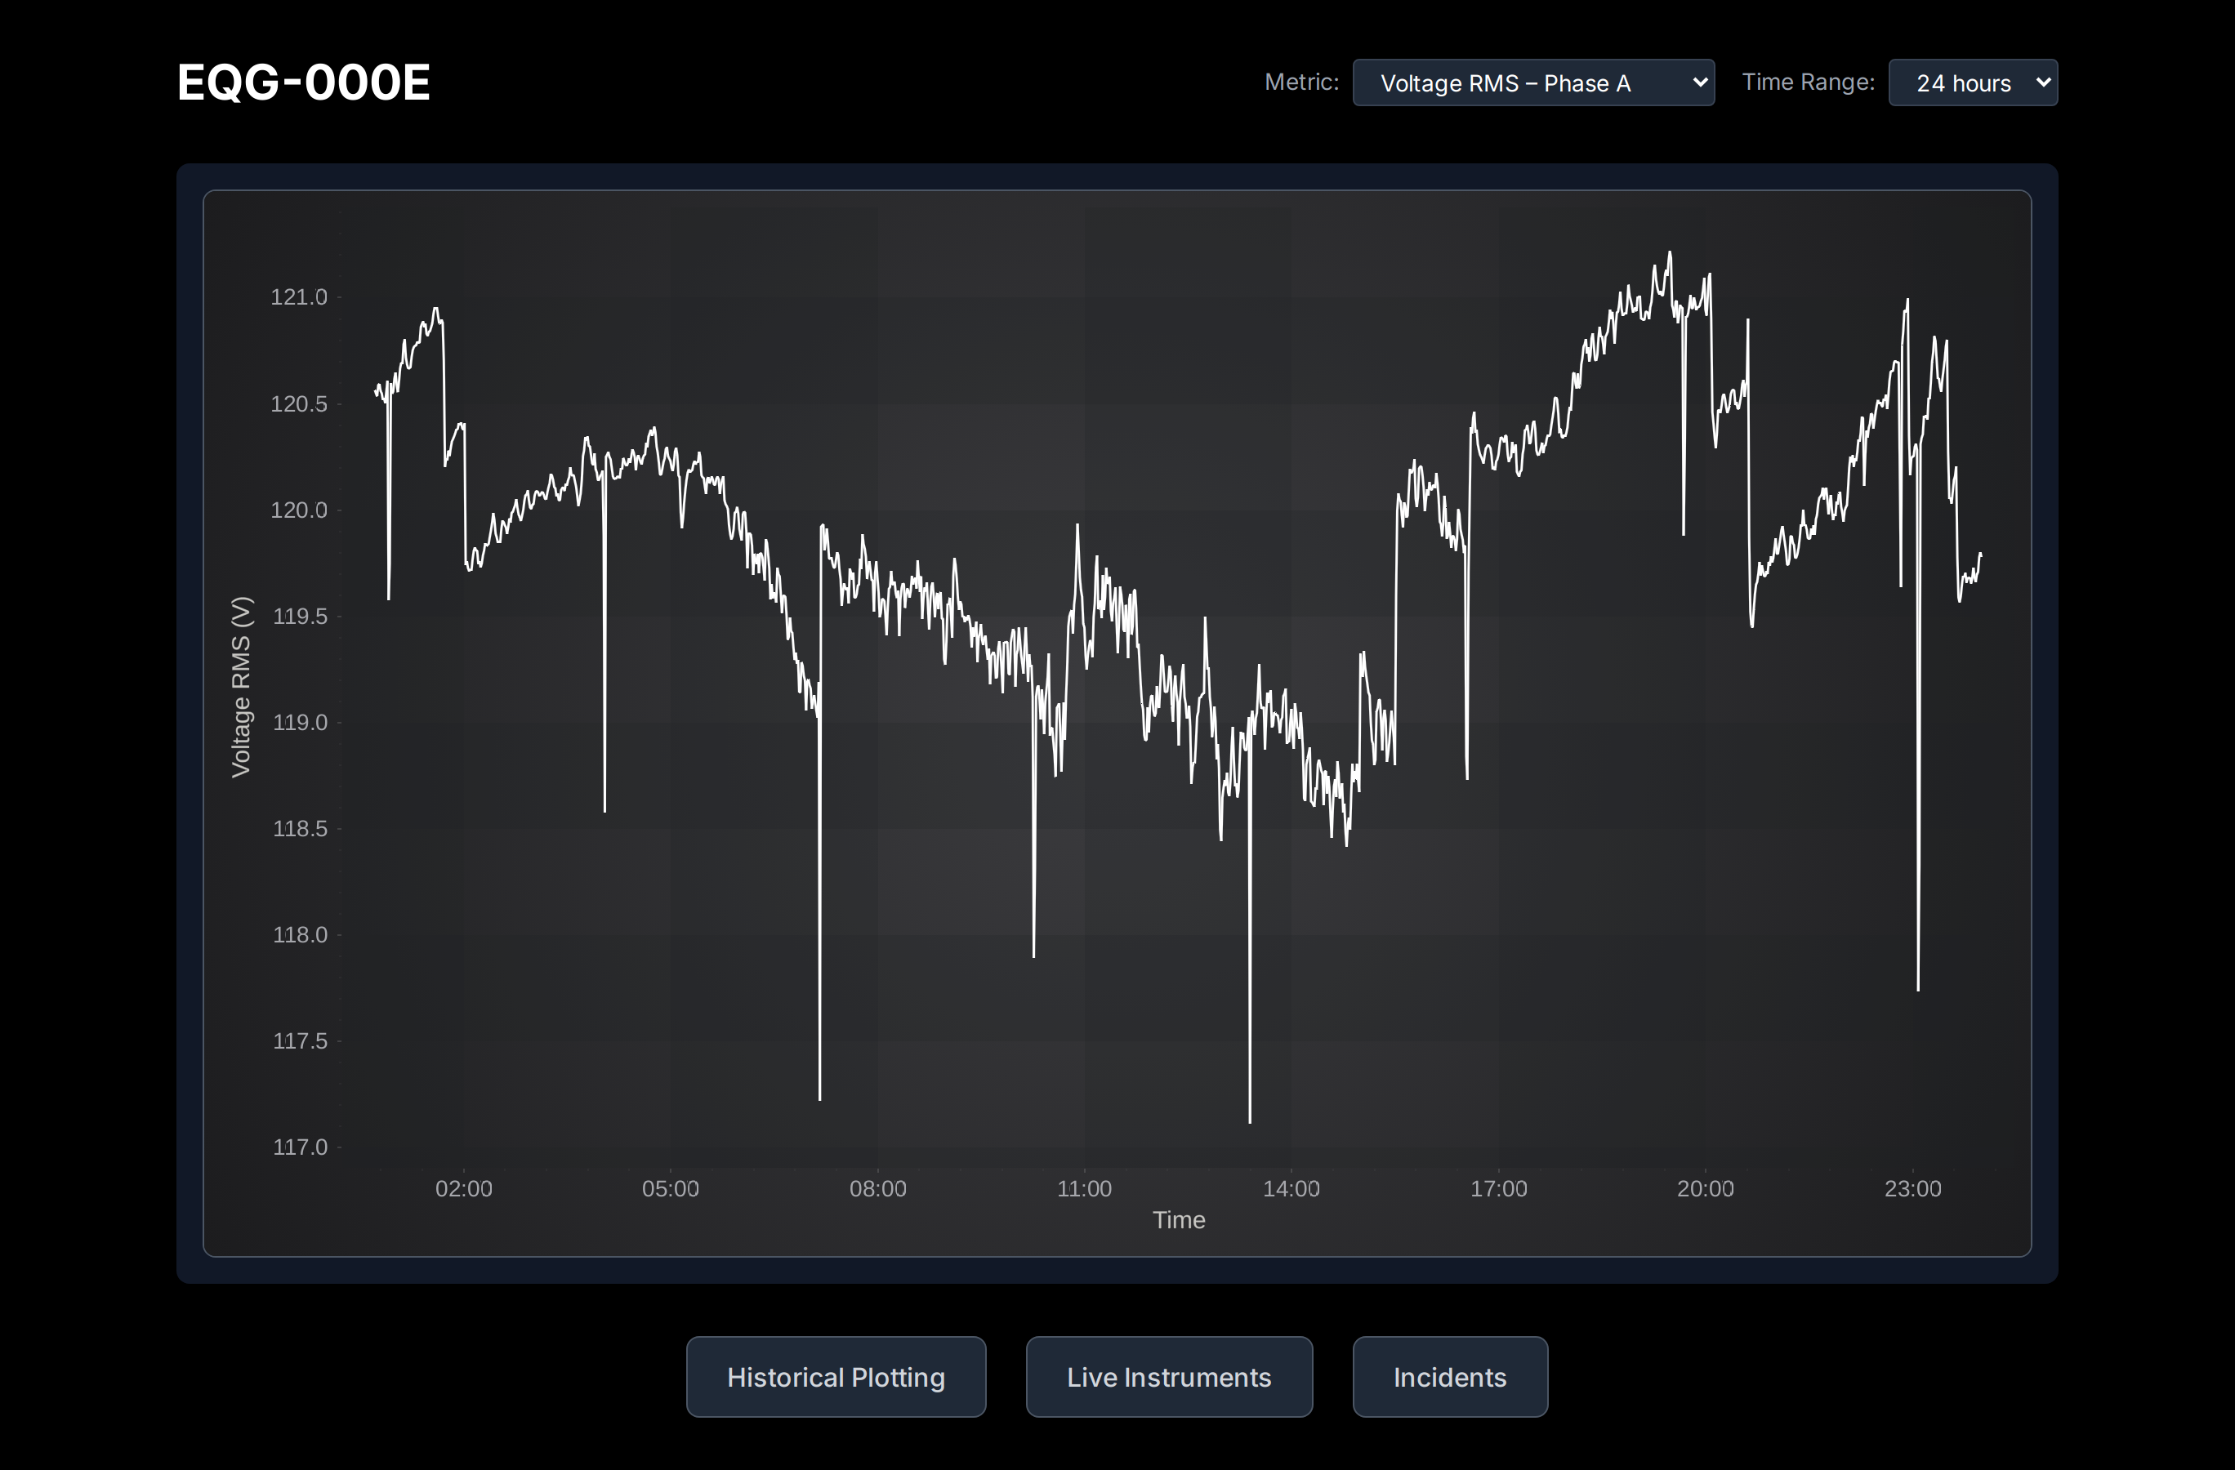The image size is (2235, 1470).
Task: Go to the Incidents page
Action: (1449, 1376)
